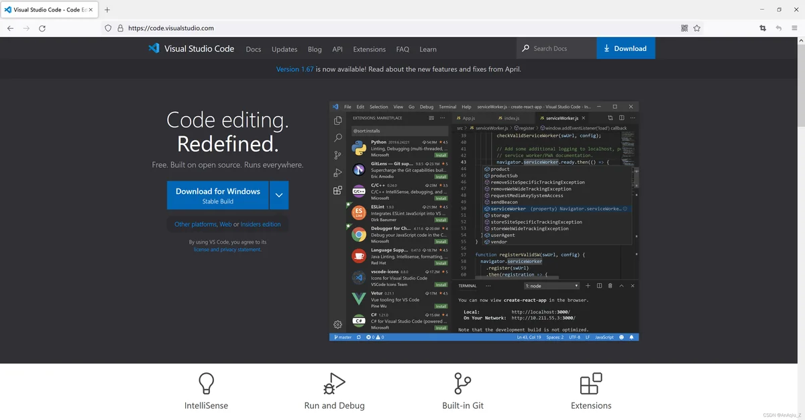Click Install for the GitLens extension in the screenshot
The width and height of the screenshot is (805, 420).
[x=441, y=177]
